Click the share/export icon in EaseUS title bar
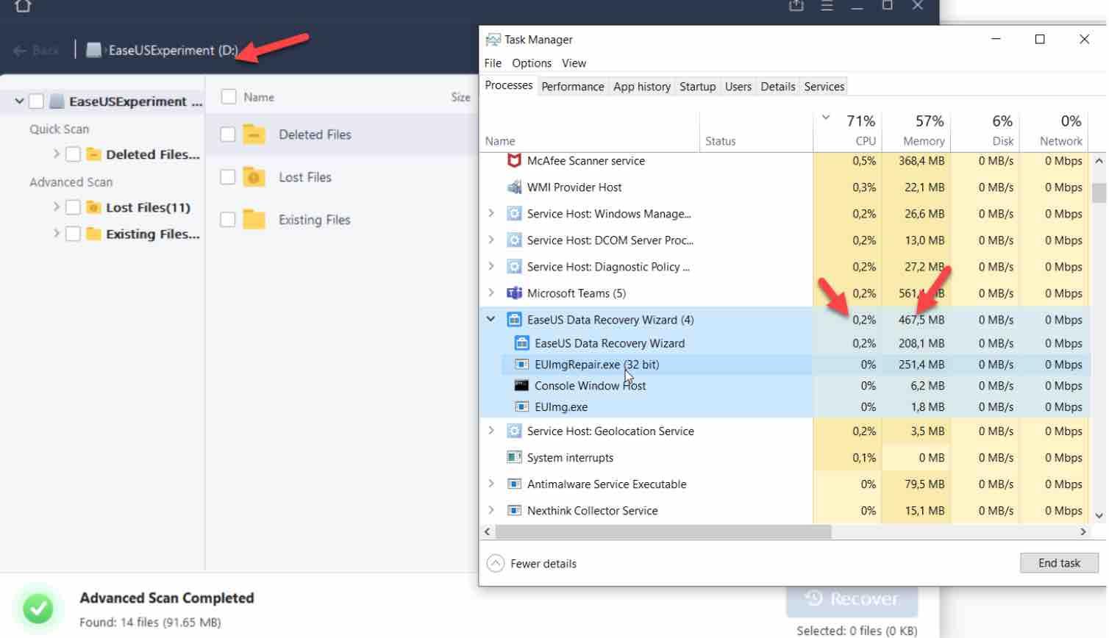Viewport: 1109px width, 638px height. (796, 5)
